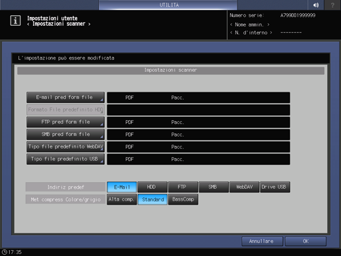This screenshot has height=256, width=341.
Task: Click the SMB row Pacc. value
Action: coord(177,135)
